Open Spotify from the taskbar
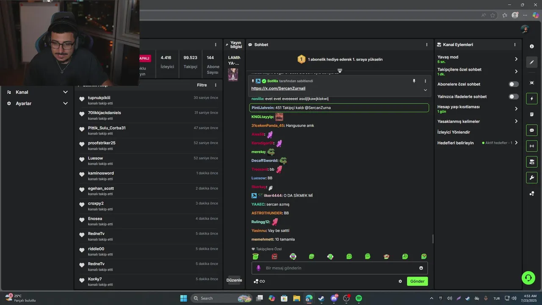This screenshot has height=305, width=542. coord(359,298)
